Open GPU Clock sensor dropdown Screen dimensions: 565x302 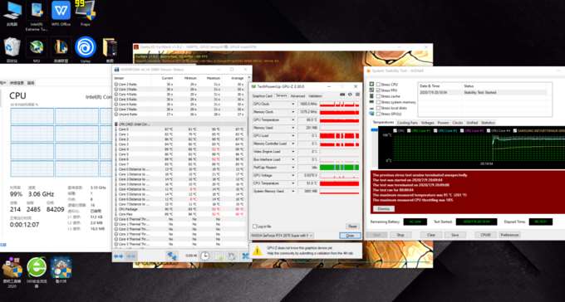(x=293, y=104)
